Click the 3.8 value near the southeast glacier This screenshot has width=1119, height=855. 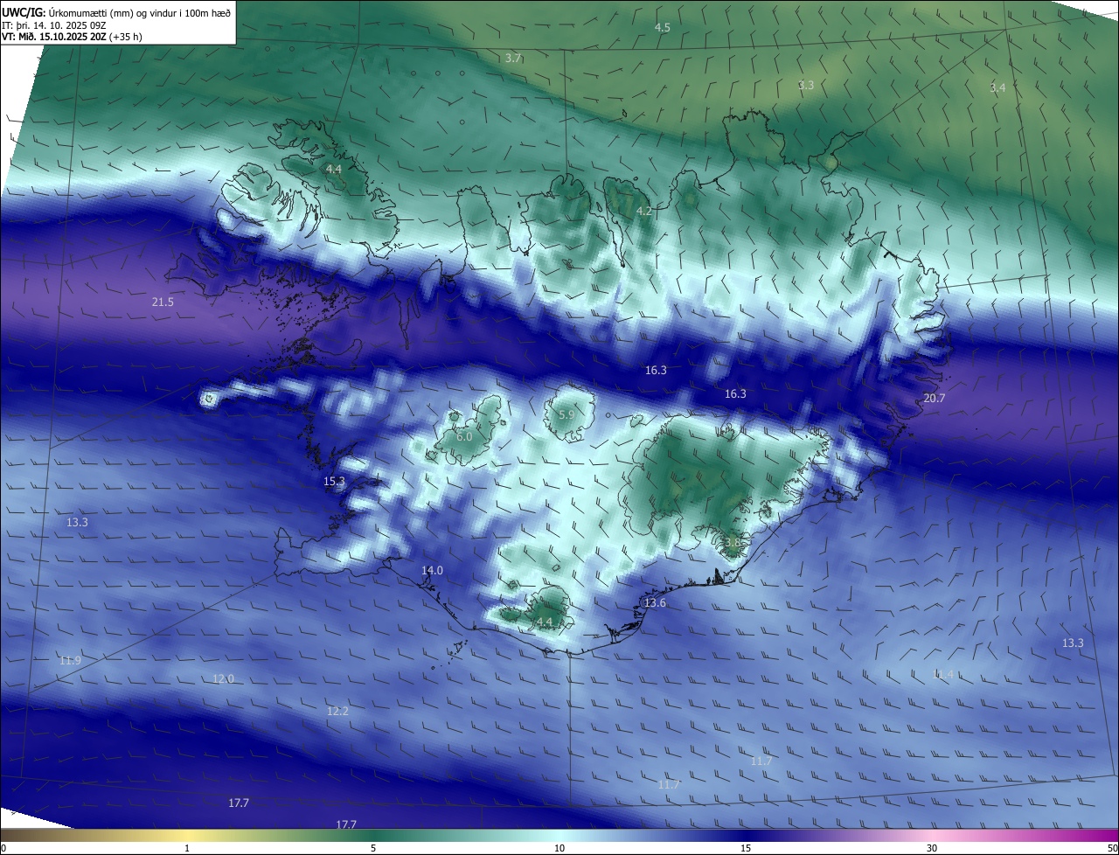click(732, 542)
